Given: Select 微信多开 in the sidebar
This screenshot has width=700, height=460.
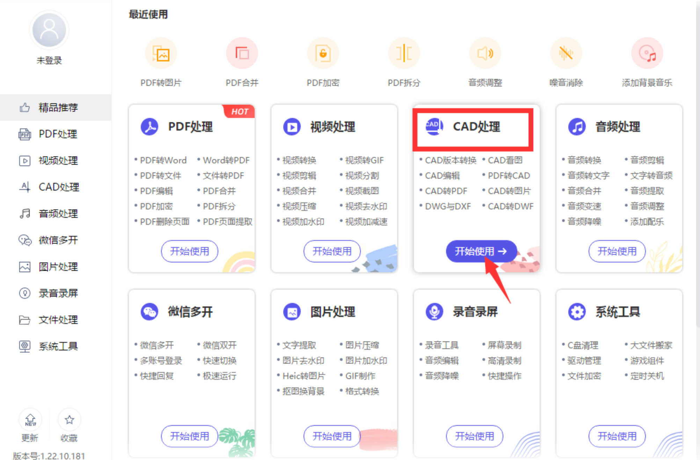Looking at the screenshot, I should pos(56,240).
